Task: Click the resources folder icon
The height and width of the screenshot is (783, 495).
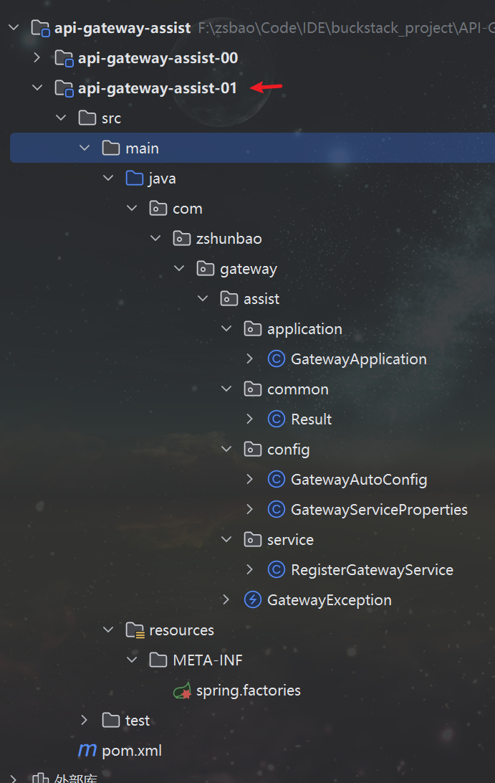Action: point(135,630)
